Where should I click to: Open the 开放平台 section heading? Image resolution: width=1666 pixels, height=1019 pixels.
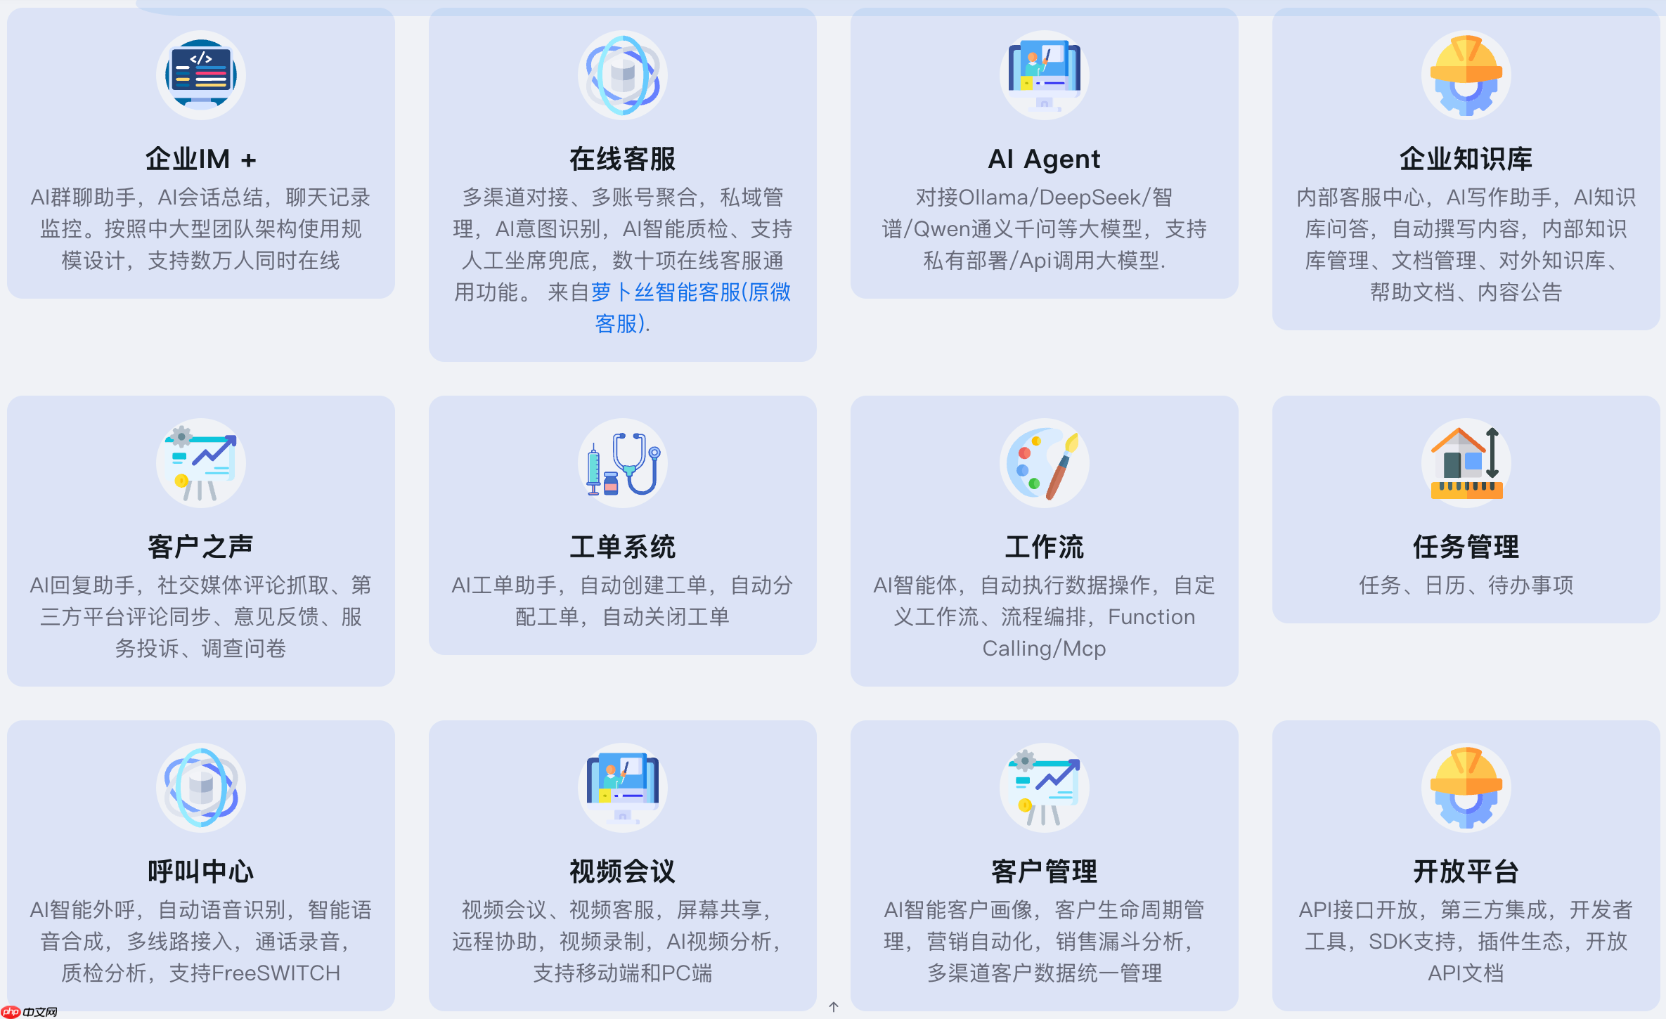tap(1465, 870)
